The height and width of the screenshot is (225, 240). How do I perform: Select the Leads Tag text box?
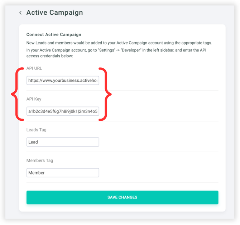point(63,142)
